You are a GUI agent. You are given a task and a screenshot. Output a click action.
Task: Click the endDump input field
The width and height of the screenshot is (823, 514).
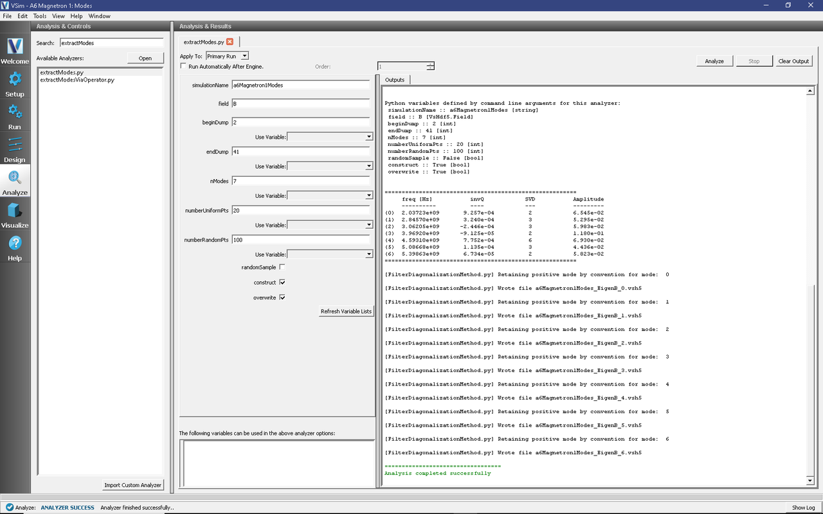click(x=301, y=152)
